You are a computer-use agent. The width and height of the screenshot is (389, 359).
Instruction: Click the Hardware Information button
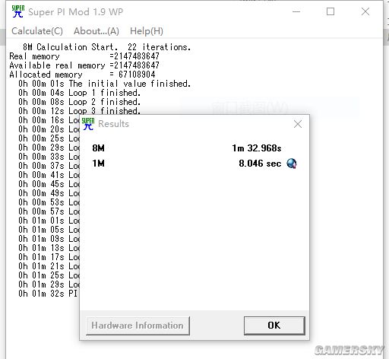tap(138, 326)
